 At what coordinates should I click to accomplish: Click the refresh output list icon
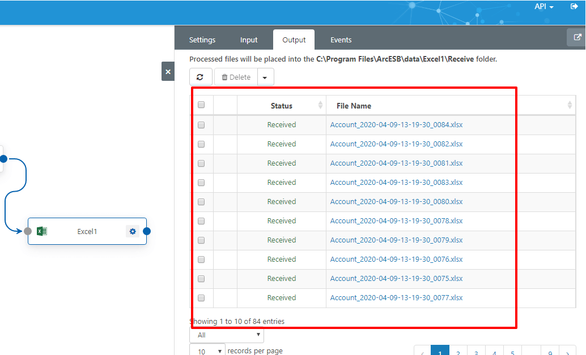coord(201,77)
